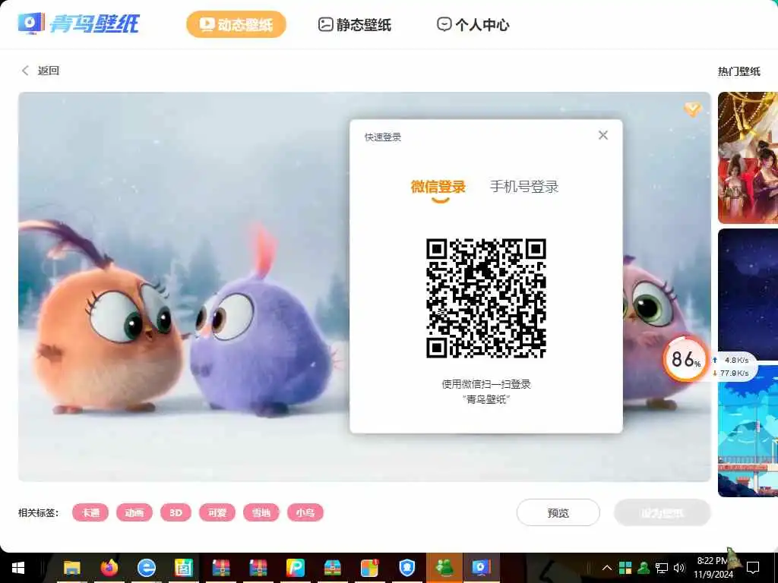Switch to the 动态壁纸 tab
This screenshot has width=778, height=583.
click(x=236, y=24)
